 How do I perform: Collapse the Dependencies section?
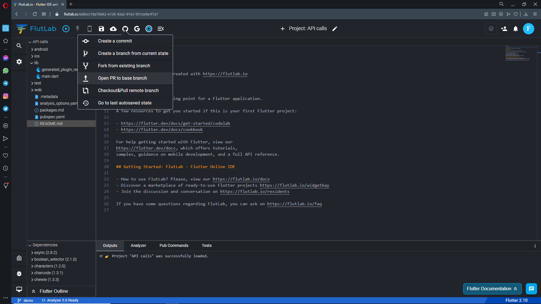30,245
